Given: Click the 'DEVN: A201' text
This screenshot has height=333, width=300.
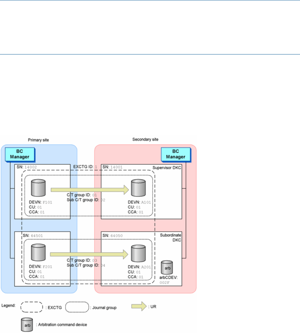Looking at the screenshot, I should tap(139, 267).
